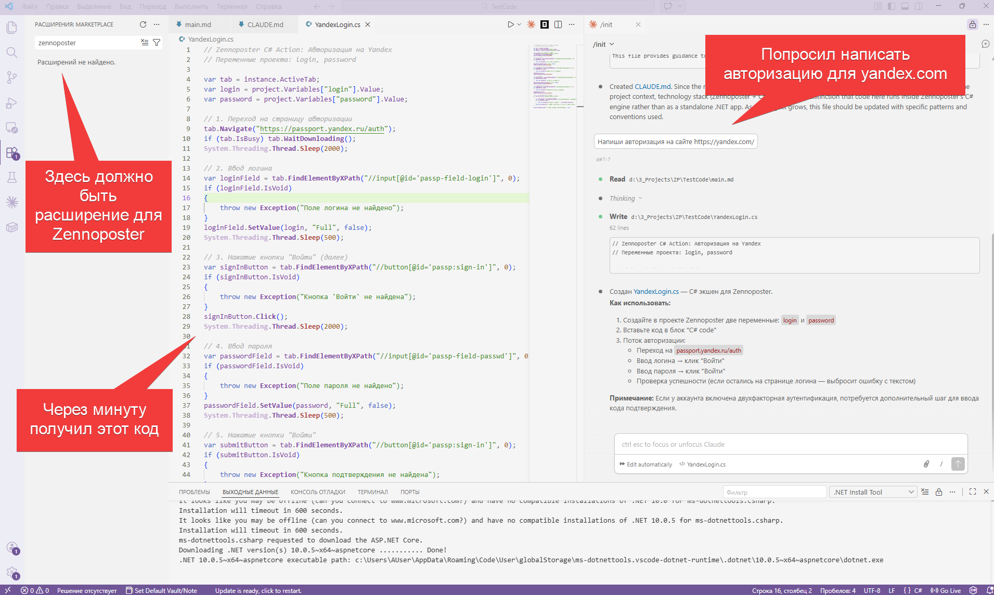Toggle the Edit automatically mode

click(646, 464)
